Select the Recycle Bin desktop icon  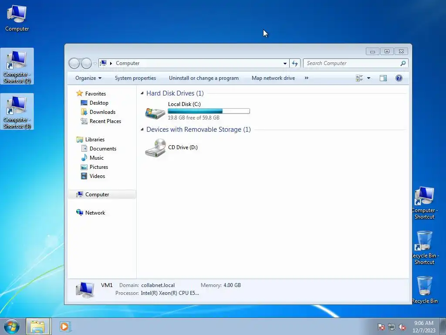coord(424,290)
